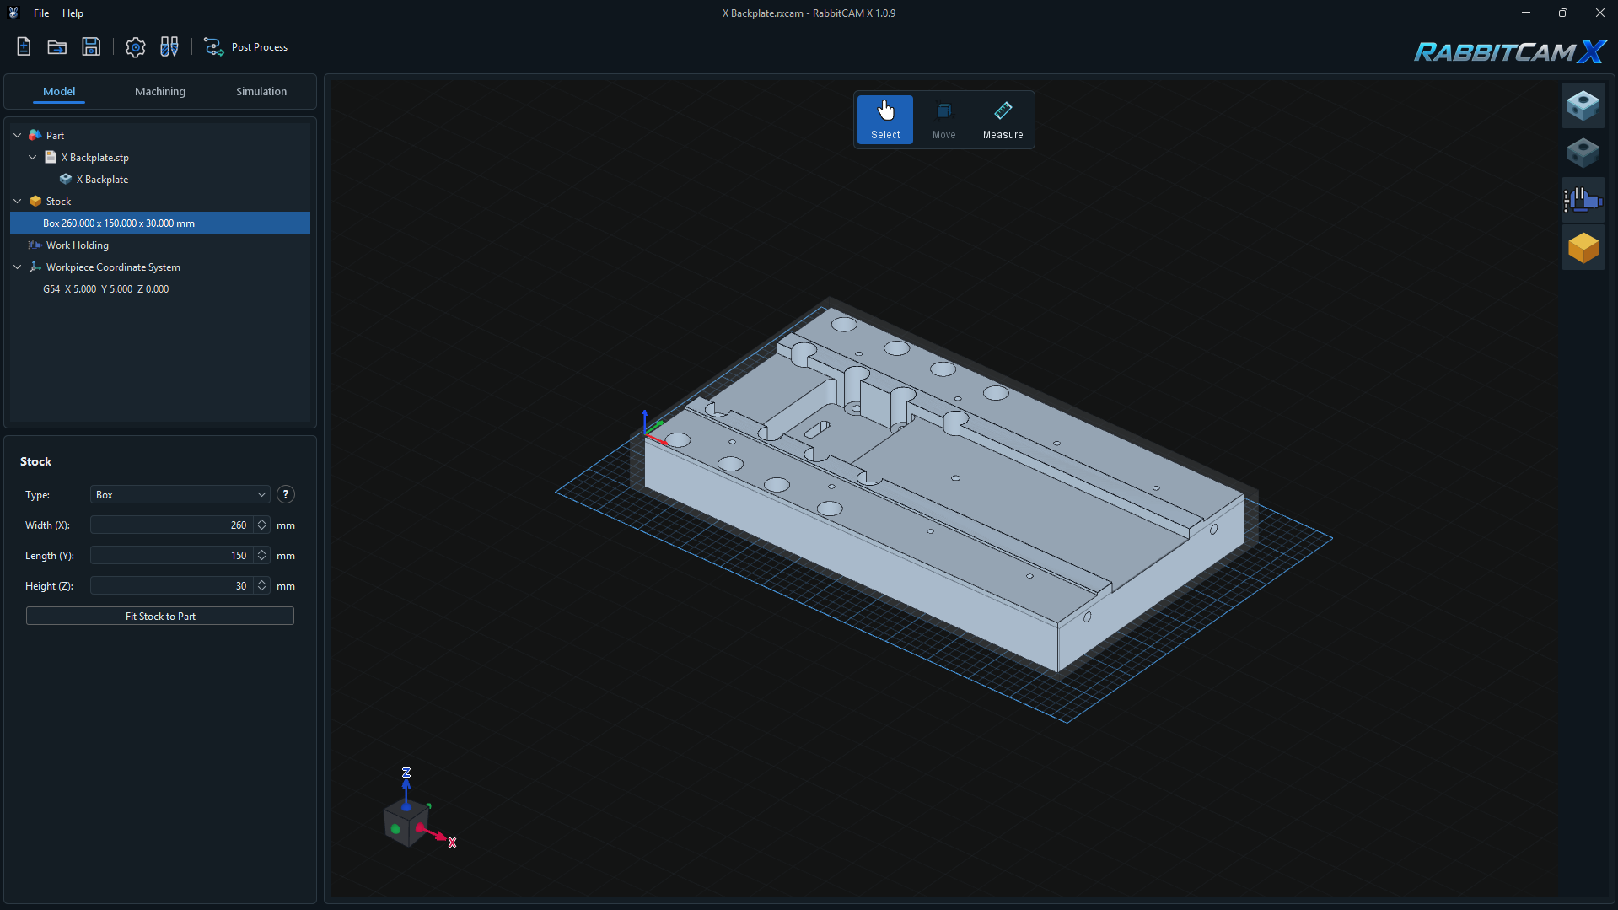
Task: Open settings via the gear icon
Action: pyautogui.click(x=135, y=47)
